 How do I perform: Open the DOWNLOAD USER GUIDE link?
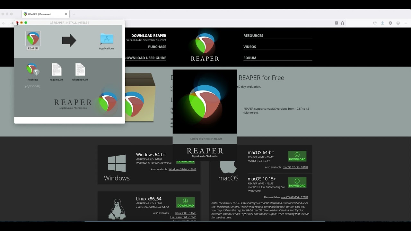[145, 58]
